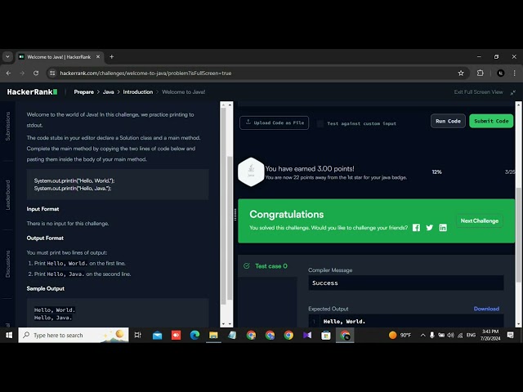
Task: Share on Facebook icon
Action: pos(416,228)
